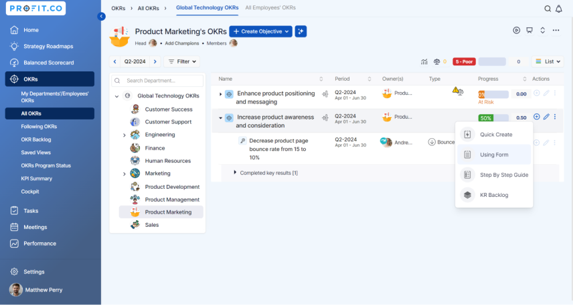Open three-dot menu on Increase product awareness row
This screenshot has width=573, height=305.
pyautogui.click(x=555, y=117)
